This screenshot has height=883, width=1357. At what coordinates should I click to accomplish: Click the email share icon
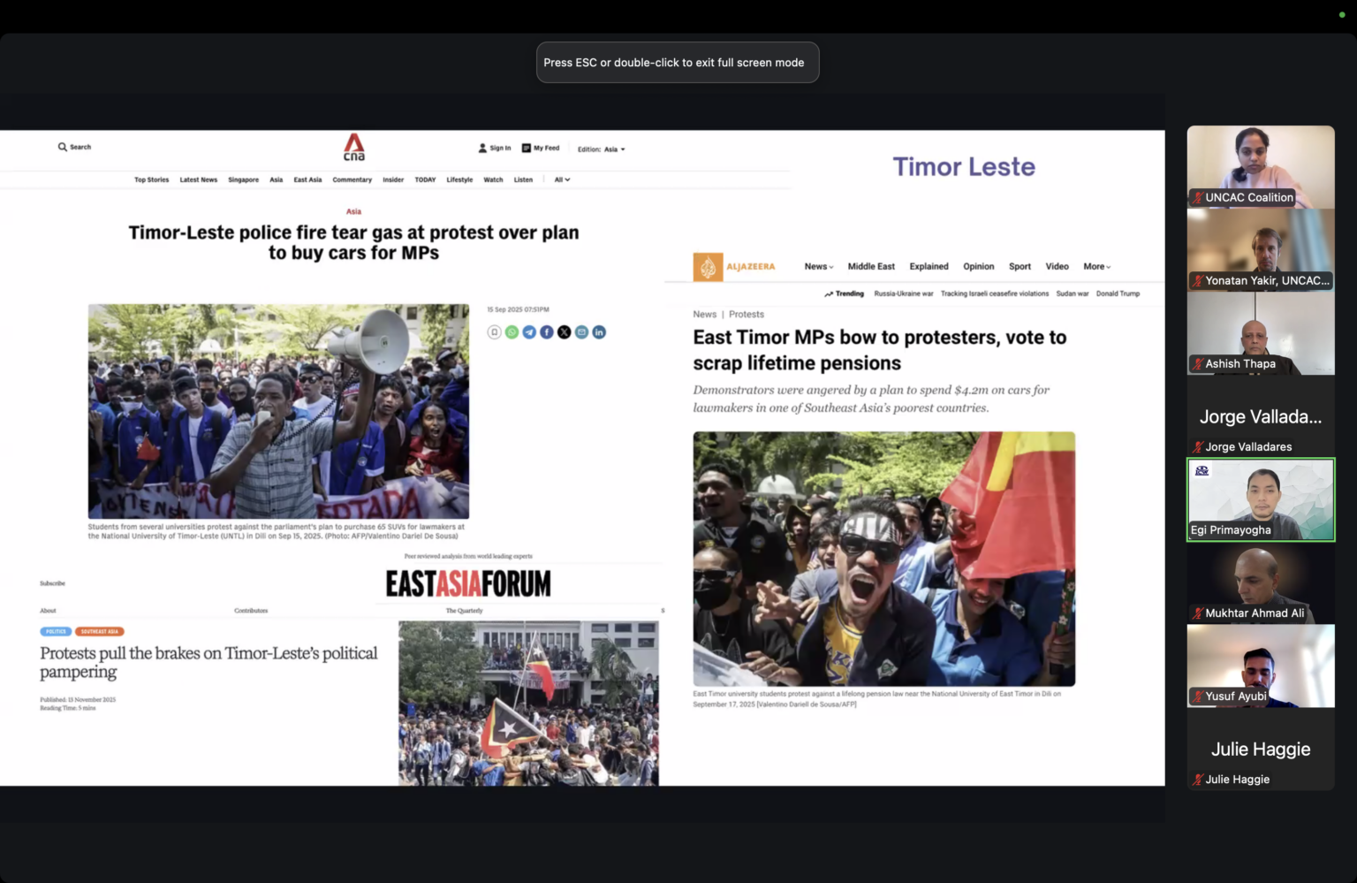(581, 332)
